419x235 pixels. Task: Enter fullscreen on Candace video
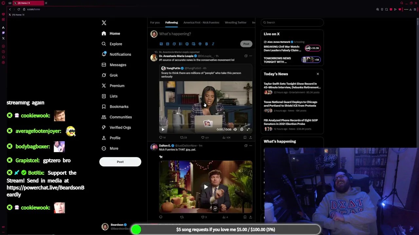(248, 130)
